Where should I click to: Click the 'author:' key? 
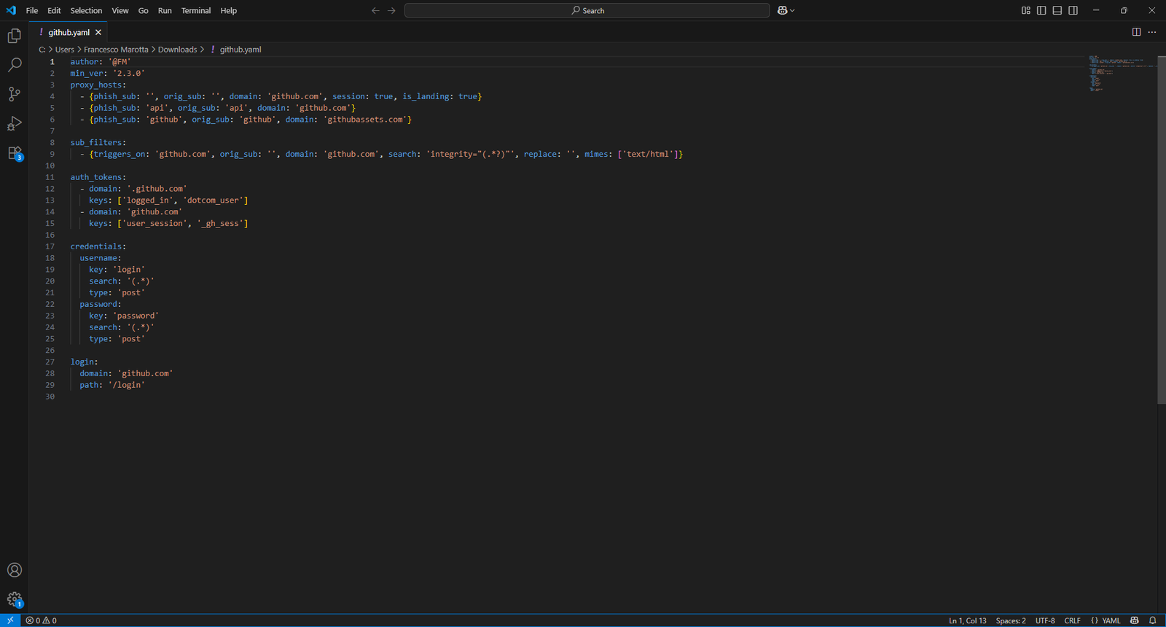pyautogui.click(x=87, y=61)
